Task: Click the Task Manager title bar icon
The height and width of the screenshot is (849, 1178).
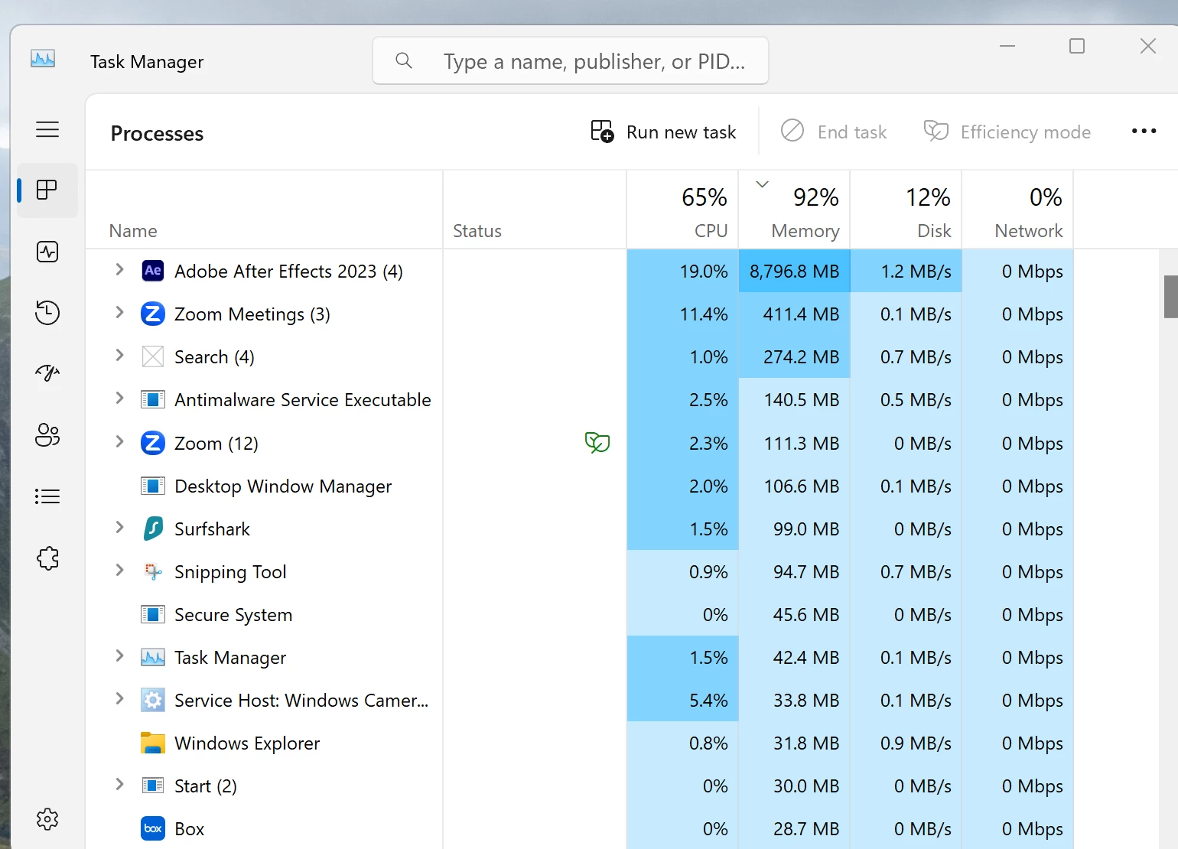Action: (43, 58)
